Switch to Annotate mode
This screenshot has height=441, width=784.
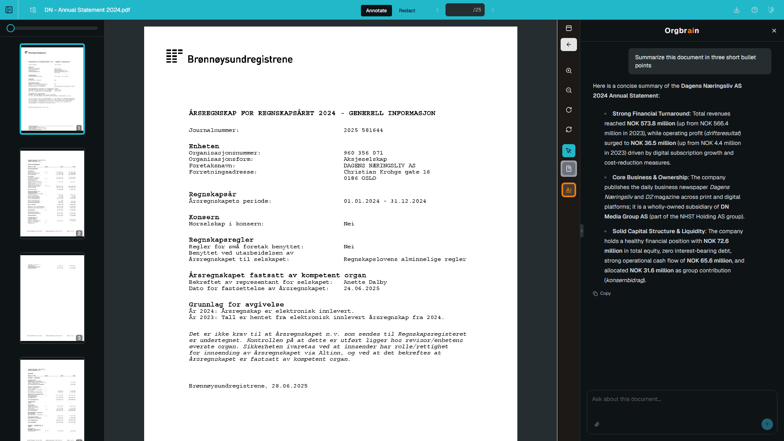(x=376, y=11)
